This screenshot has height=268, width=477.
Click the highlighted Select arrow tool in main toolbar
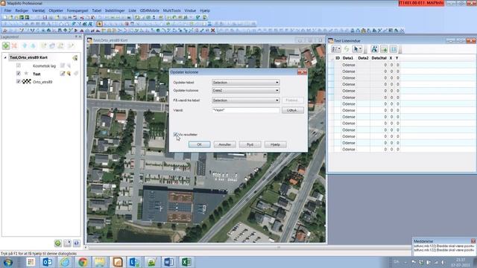click(x=99, y=24)
